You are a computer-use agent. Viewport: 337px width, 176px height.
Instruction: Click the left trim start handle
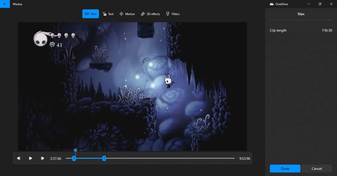point(74,158)
